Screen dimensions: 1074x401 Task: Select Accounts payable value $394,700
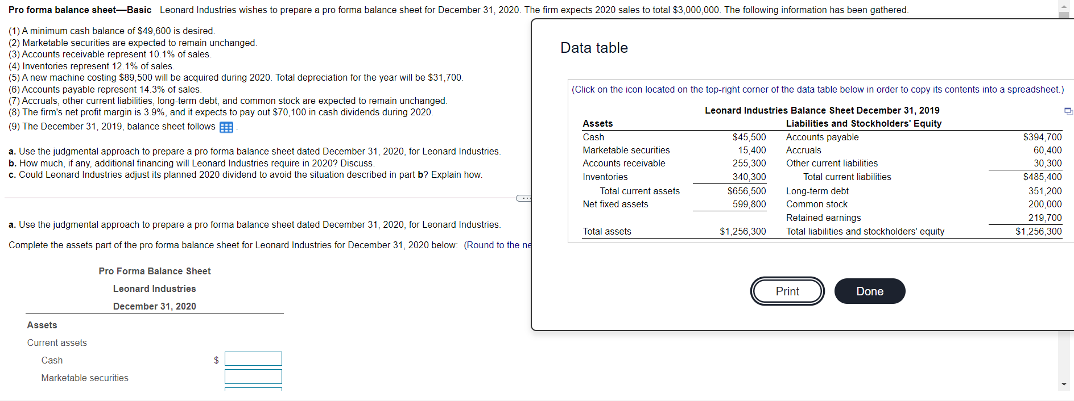click(x=1042, y=137)
